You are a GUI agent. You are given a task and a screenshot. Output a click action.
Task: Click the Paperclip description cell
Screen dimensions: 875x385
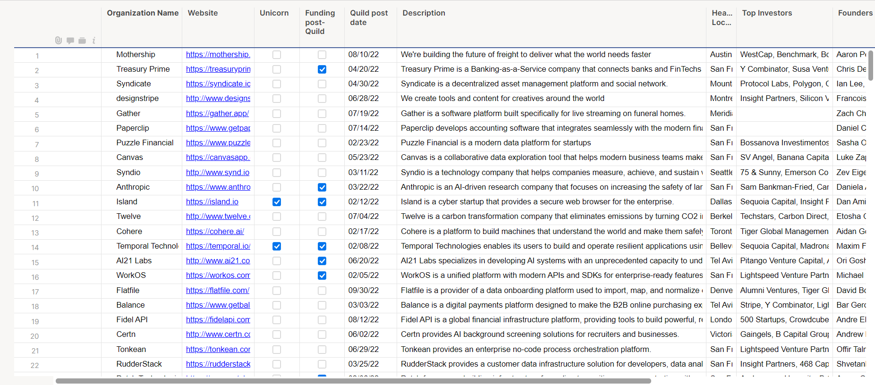pyautogui.click(x=552, y=128)
